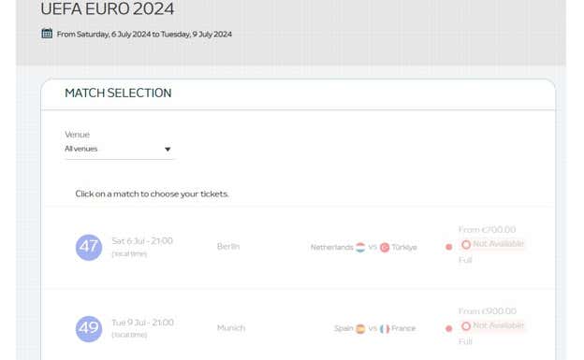Click the Spain flag icon
Image resolution: width=584 pixels, height=360 pixels.
(x=360, y=329)
